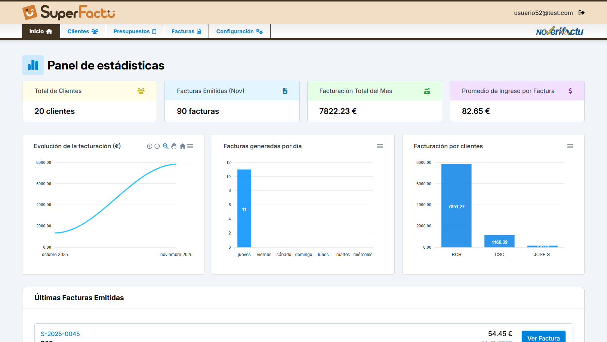Click the logout icon beside the user email
This screenshot has width=607, height=342.
tap(581, 13)
